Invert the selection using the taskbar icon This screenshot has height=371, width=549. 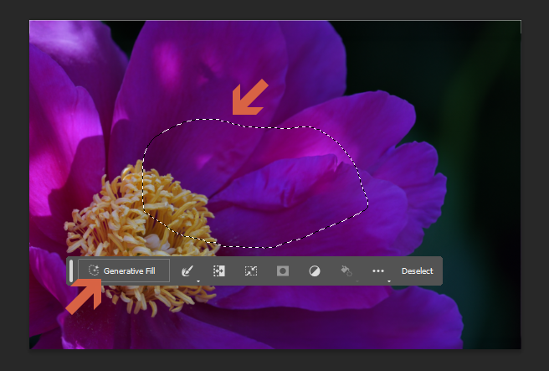(x=219, y=271)
